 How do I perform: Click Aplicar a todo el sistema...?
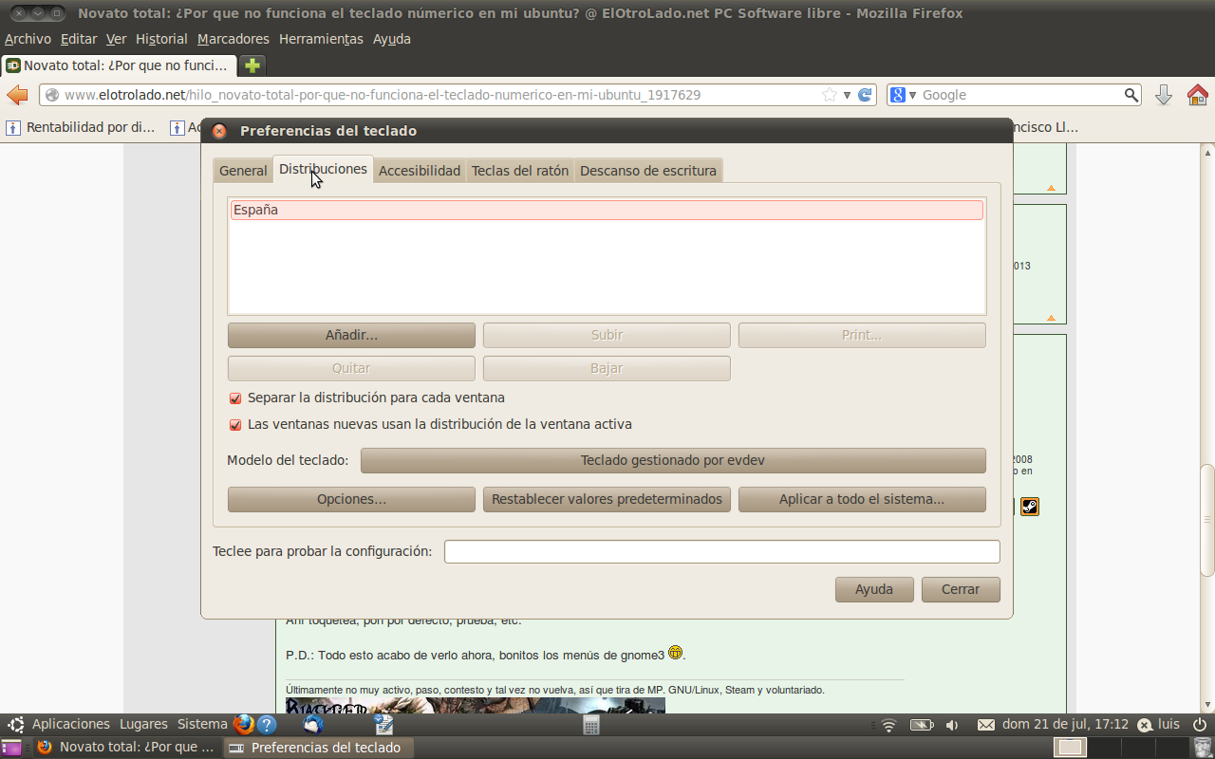(x=862, y=499)
